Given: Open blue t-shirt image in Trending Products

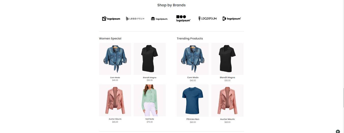Looking at the screenshot, I should point(193,100).
